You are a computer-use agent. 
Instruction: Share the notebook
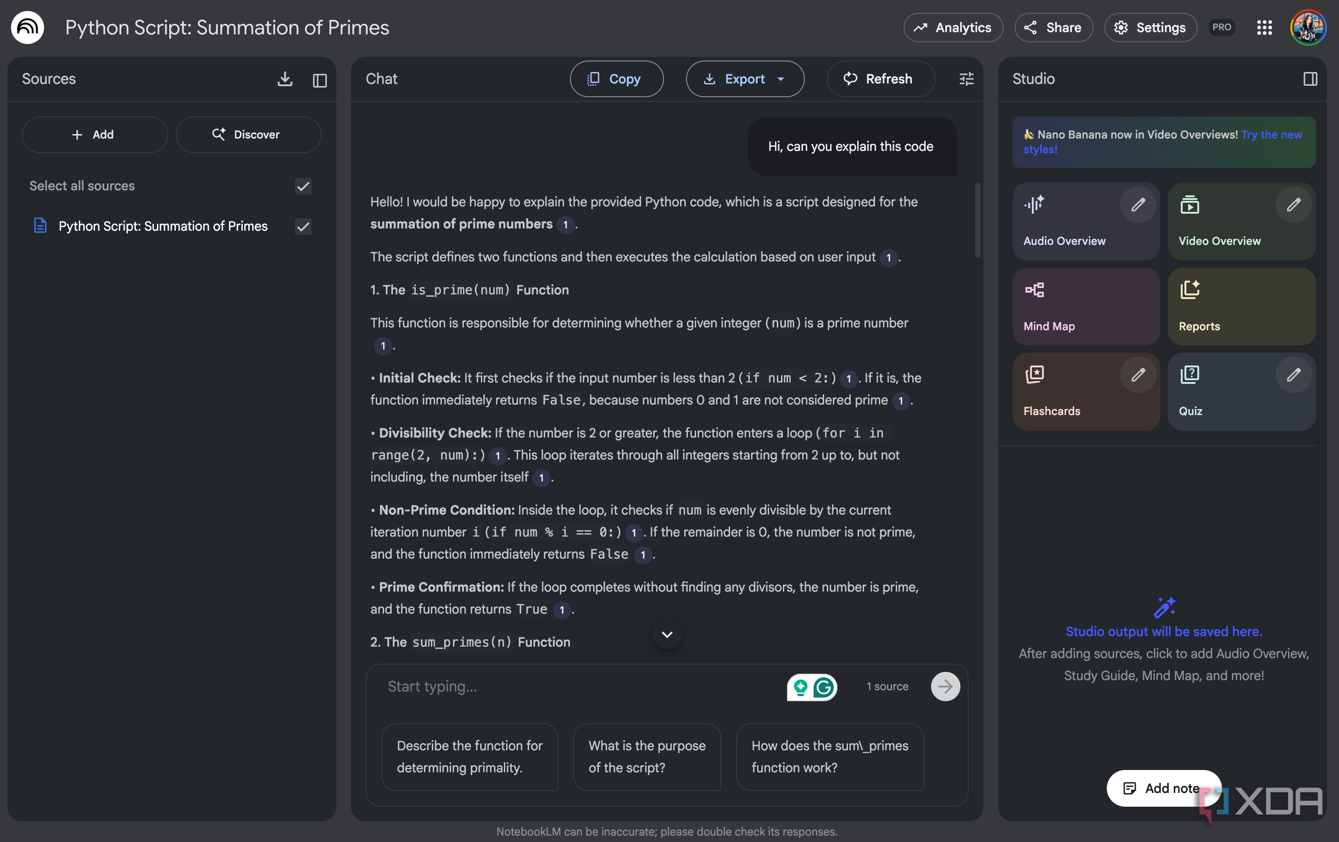1053,27
